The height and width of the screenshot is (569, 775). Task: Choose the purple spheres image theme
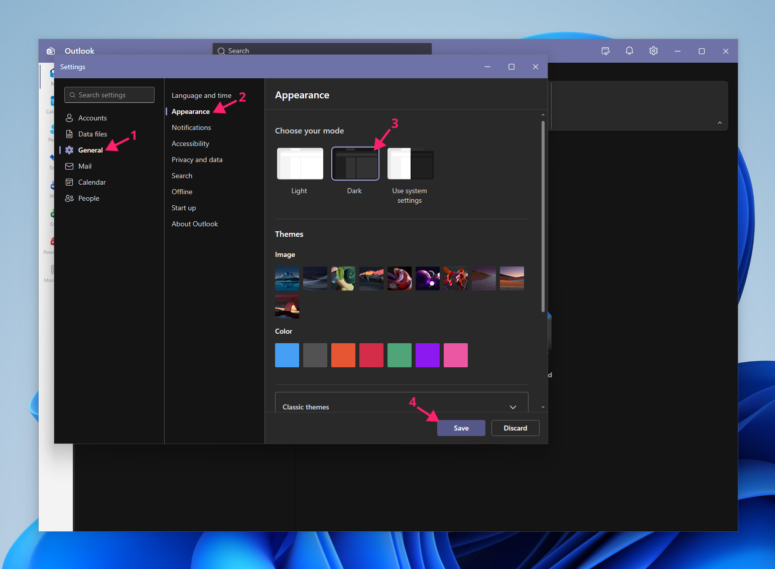[428, 278]
